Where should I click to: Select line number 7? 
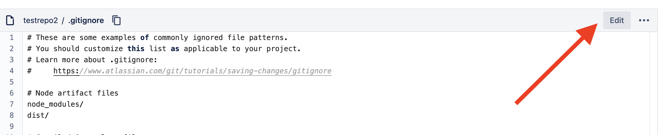[x=12, y=104]
